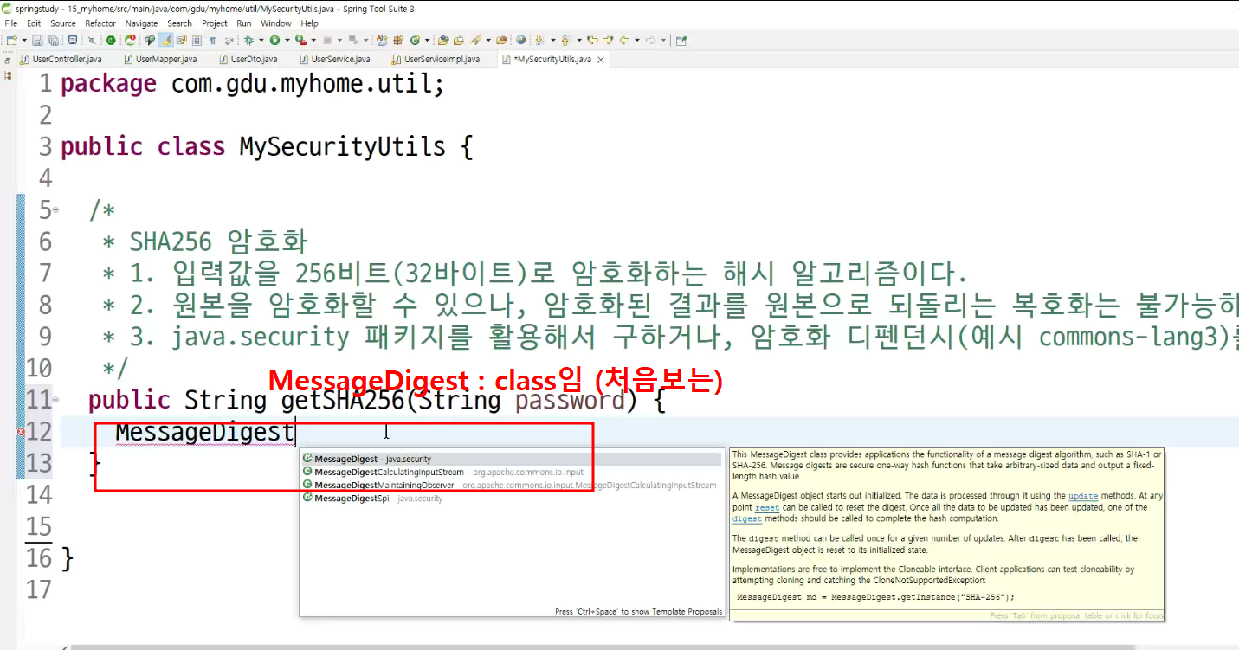Click the green Run button icon
1239x650 pixels.
274,40
